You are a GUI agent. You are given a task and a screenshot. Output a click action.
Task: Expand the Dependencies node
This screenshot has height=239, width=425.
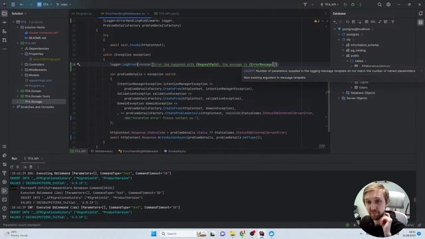(22, 48)
